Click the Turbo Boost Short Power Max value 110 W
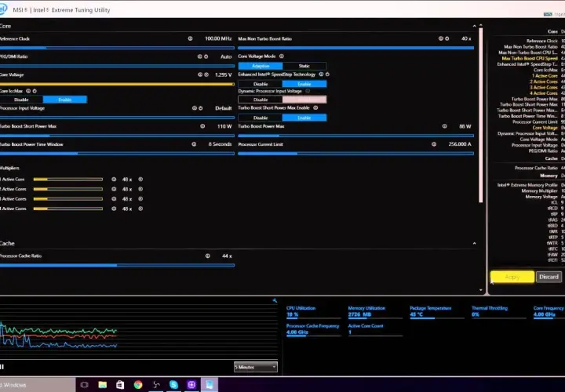The width and height of the screenshot is (565, 392). click(224, 126)
